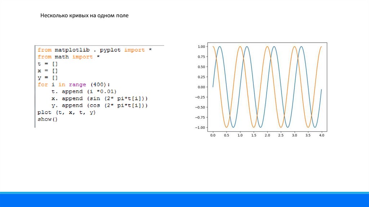Screen dimensions: 369x207
Task: Select the "plot (t, x, t, y)" line
Action: [x=66, y=113]
